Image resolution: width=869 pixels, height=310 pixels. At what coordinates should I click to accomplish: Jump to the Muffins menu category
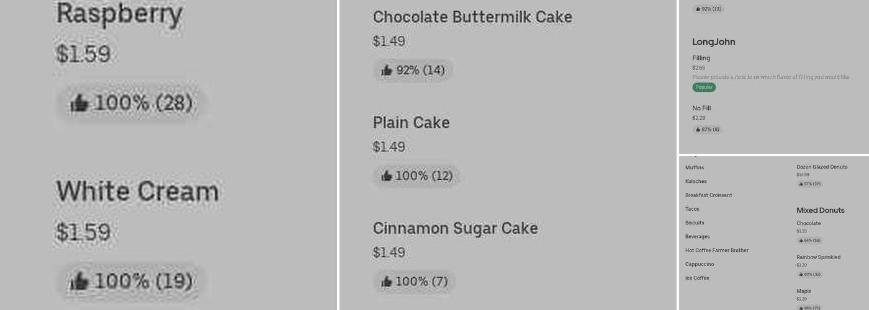pos(695,167)
